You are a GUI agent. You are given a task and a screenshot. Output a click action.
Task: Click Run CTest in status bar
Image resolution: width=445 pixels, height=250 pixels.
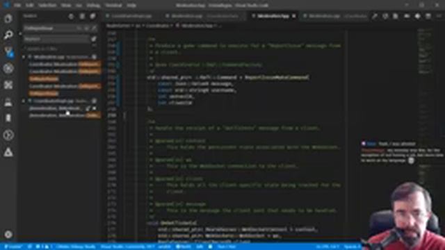(227, 247)
